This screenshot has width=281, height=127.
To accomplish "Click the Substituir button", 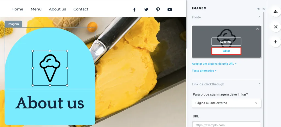I will [226, 42].
